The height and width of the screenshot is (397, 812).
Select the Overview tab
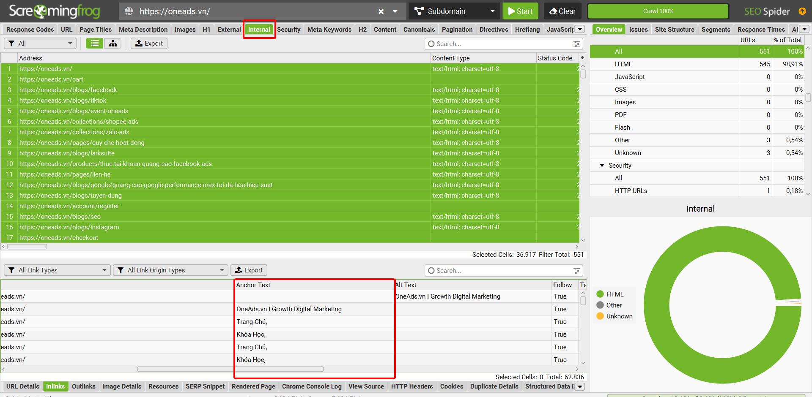point(609,29)
